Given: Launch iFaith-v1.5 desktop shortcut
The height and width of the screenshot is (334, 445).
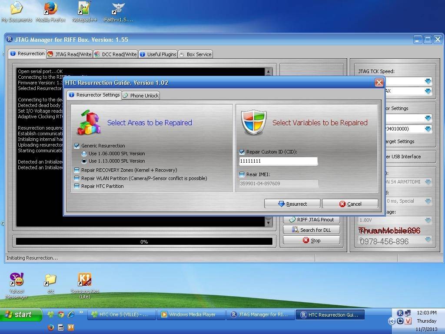Looking at the screenshot, I should tap(118, 11).
